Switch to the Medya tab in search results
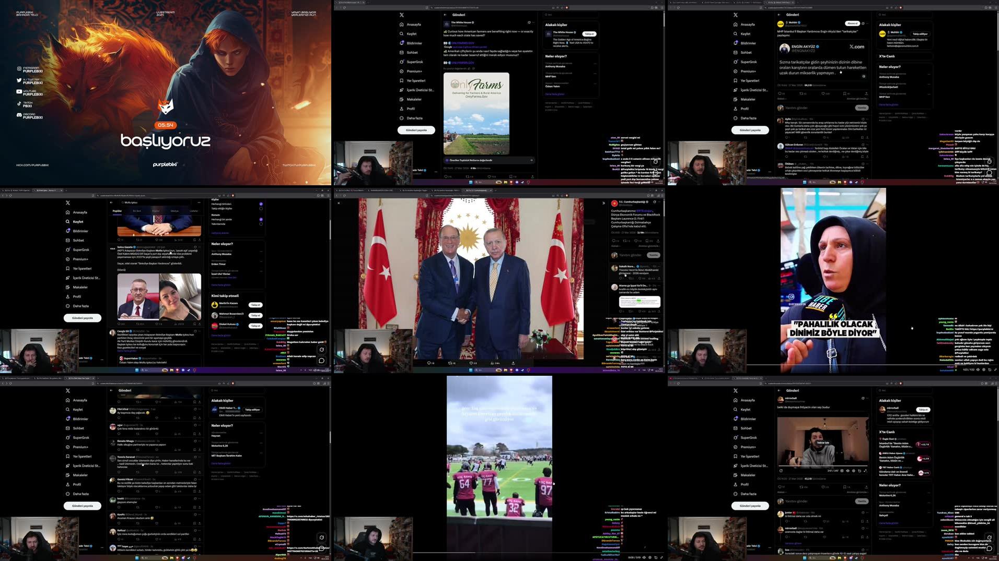This screenshot has height=561, width=999. pyautogui.click(x=175, y=211)
